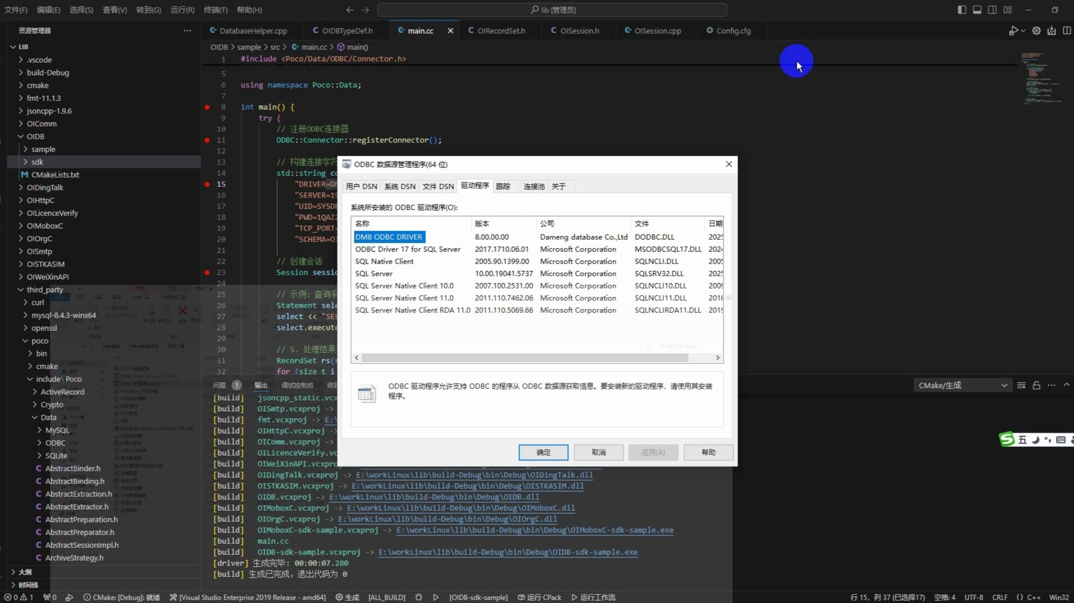This screenshot has width=1074, height=603.
Task: Click the '名称' column header in driver list
Action: (411, 223)
